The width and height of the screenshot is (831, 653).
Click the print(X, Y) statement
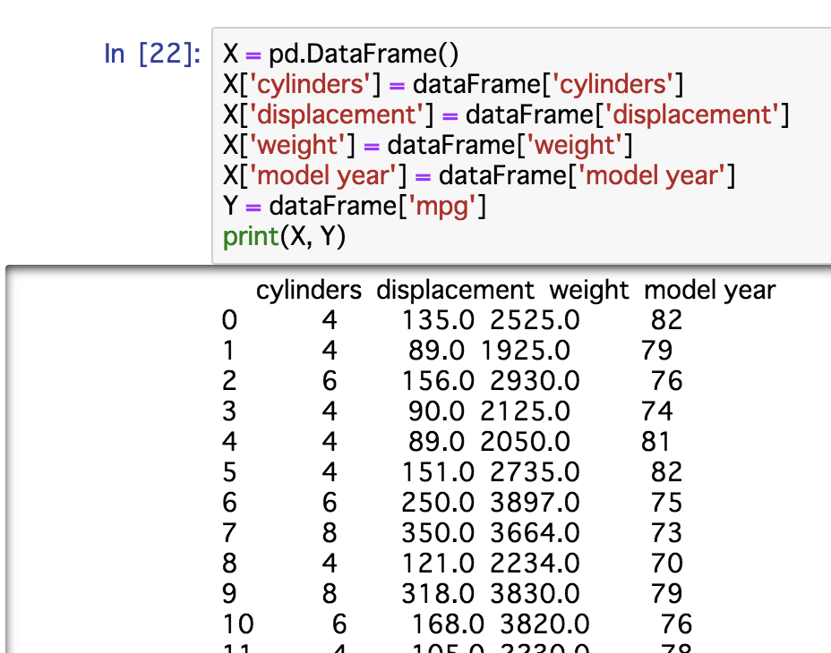[287, 236]
